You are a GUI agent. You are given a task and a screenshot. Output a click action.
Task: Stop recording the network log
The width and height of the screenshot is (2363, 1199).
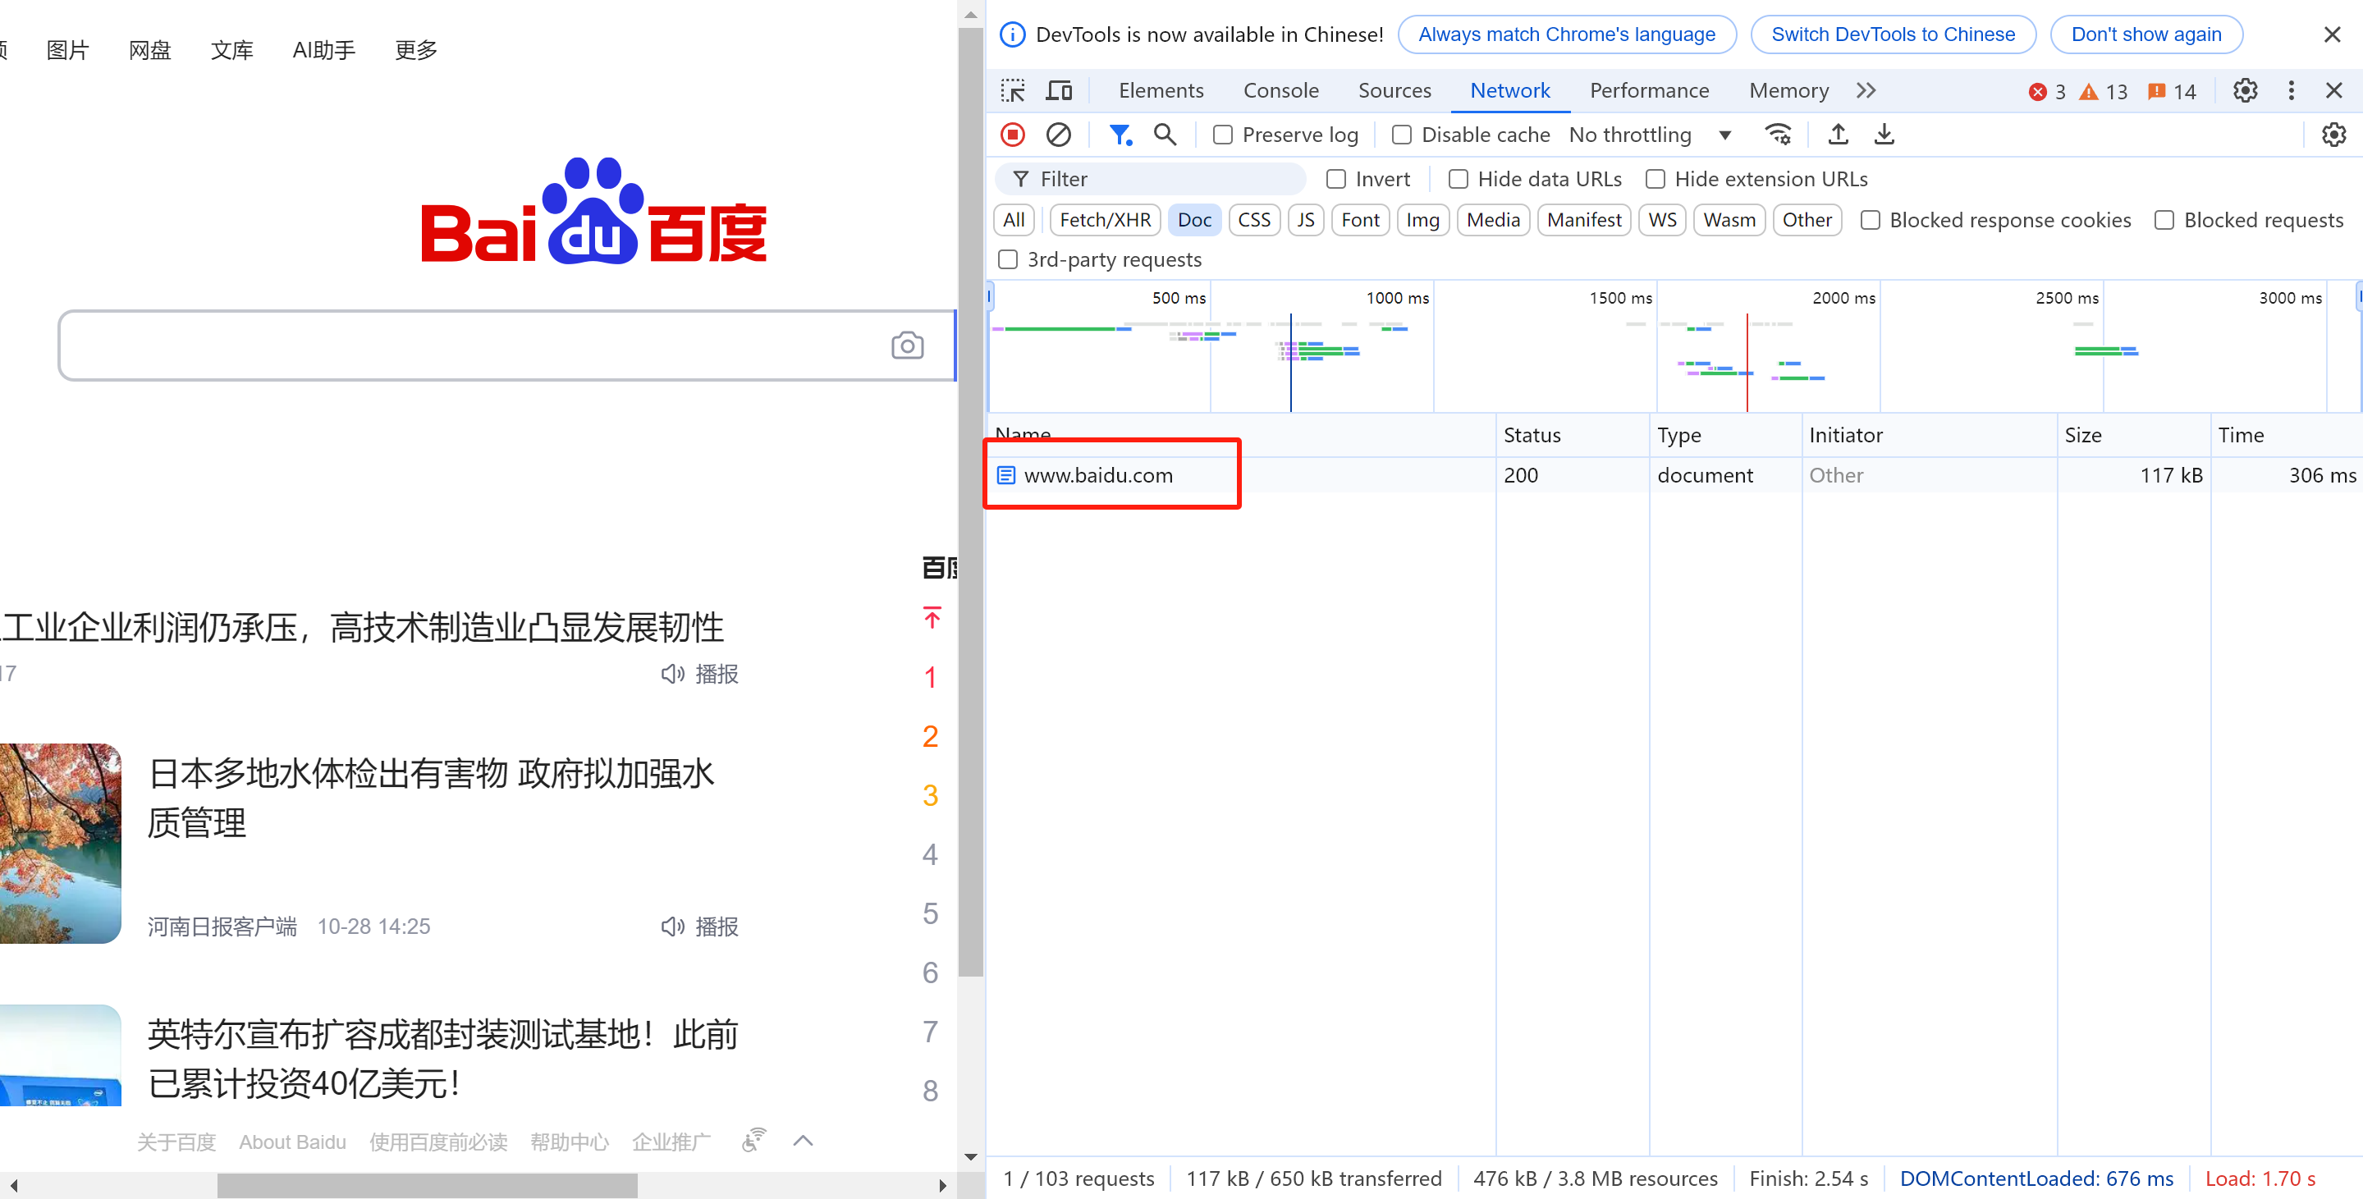(1012, 134)
